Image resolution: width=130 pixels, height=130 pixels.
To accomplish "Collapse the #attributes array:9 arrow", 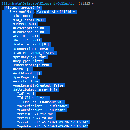I will [x=56, y=89].
